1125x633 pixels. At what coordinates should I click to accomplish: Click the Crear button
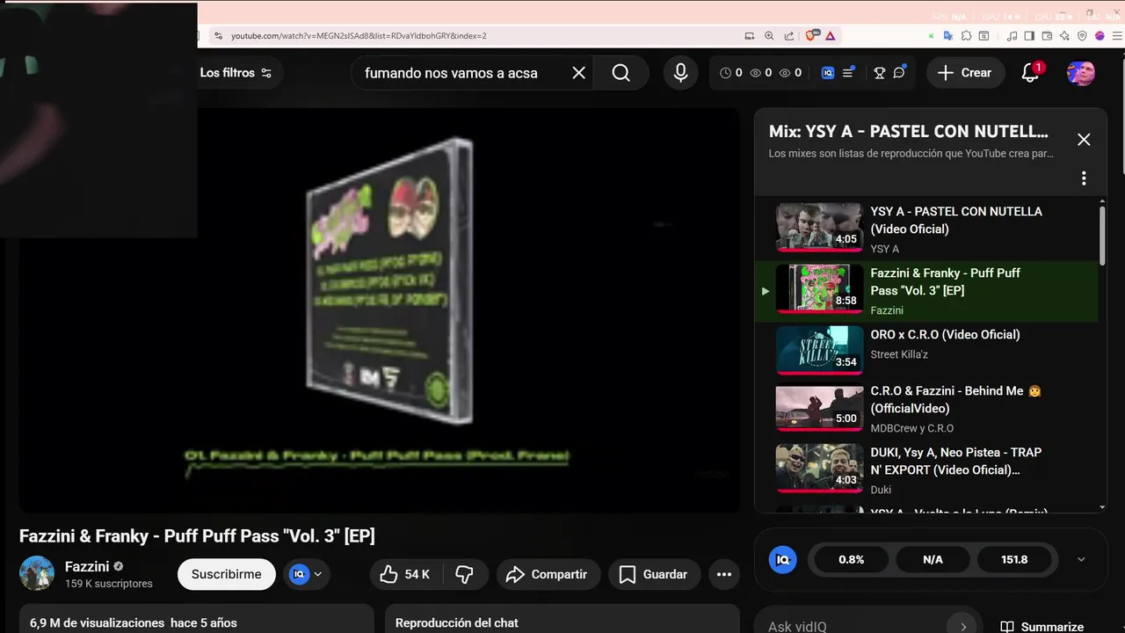964,73
